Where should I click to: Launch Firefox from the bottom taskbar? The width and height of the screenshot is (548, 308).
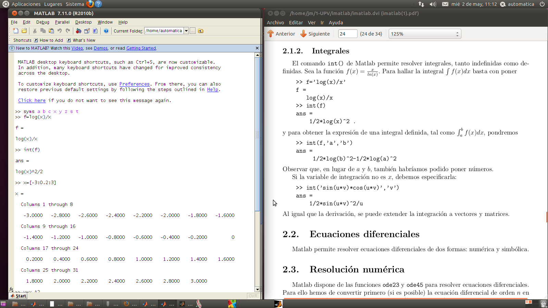(x=127, y=304)
